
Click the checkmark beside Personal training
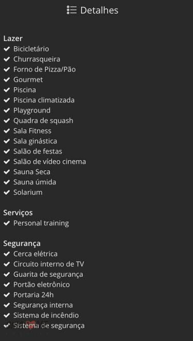[7, 223]
